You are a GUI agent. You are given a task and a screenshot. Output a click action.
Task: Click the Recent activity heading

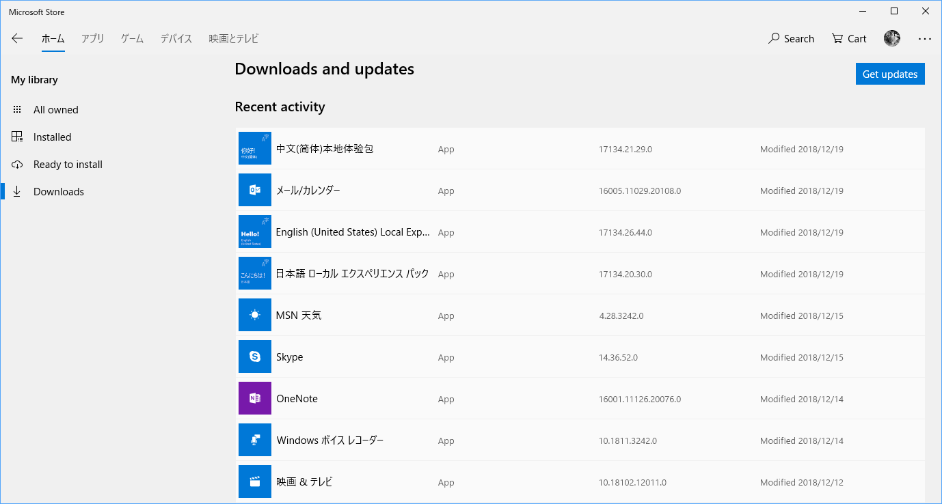pyautogui.click(x=280, y=107)
